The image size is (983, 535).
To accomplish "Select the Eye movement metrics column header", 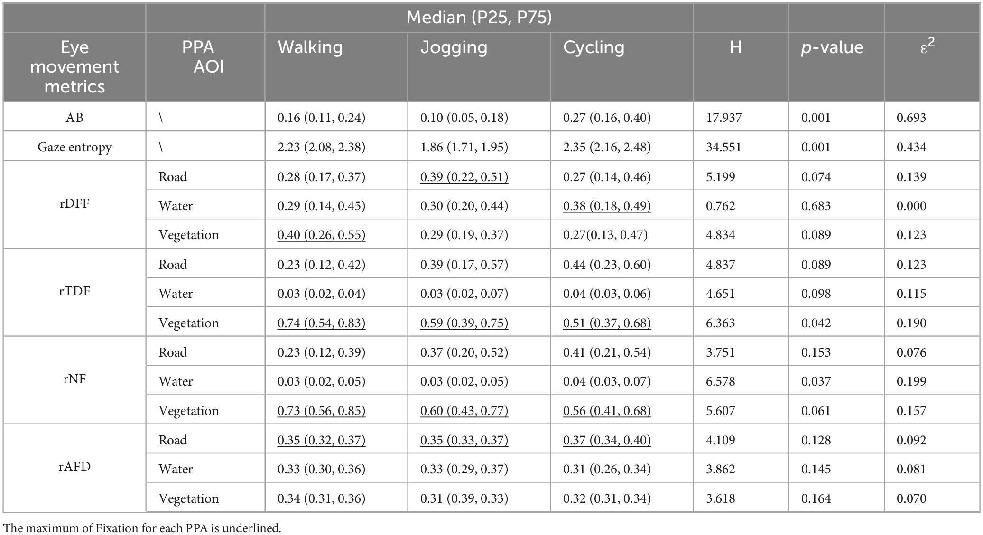I will [x=74, y=66].
